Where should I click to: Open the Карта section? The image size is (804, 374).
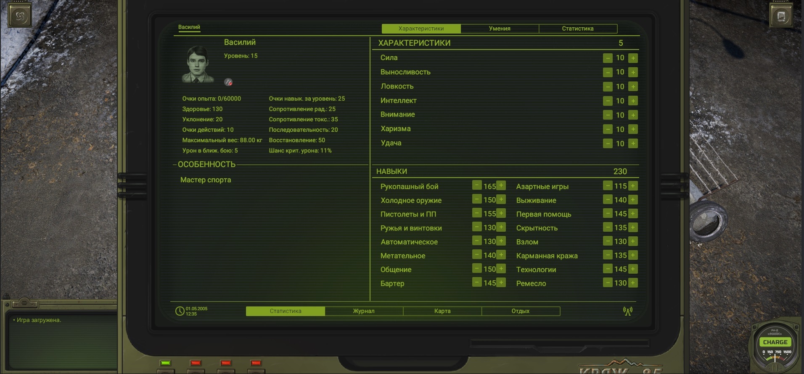point(442,311)
